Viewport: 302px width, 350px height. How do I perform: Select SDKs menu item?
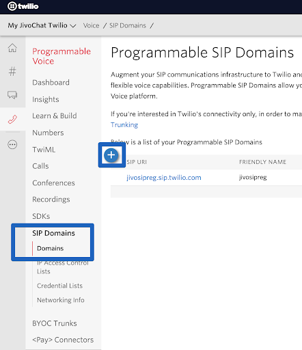41,216
